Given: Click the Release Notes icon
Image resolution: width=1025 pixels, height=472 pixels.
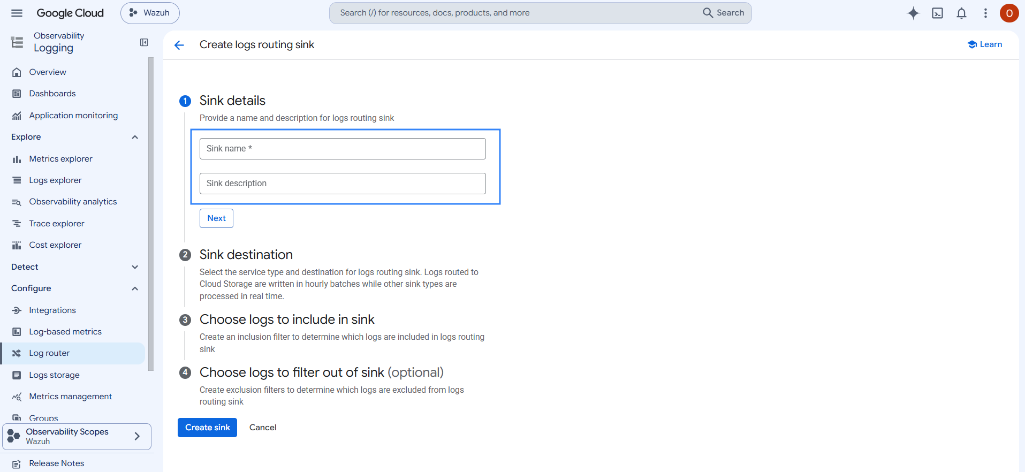Looking at the screenshot, I should click(x=17, y=464).
